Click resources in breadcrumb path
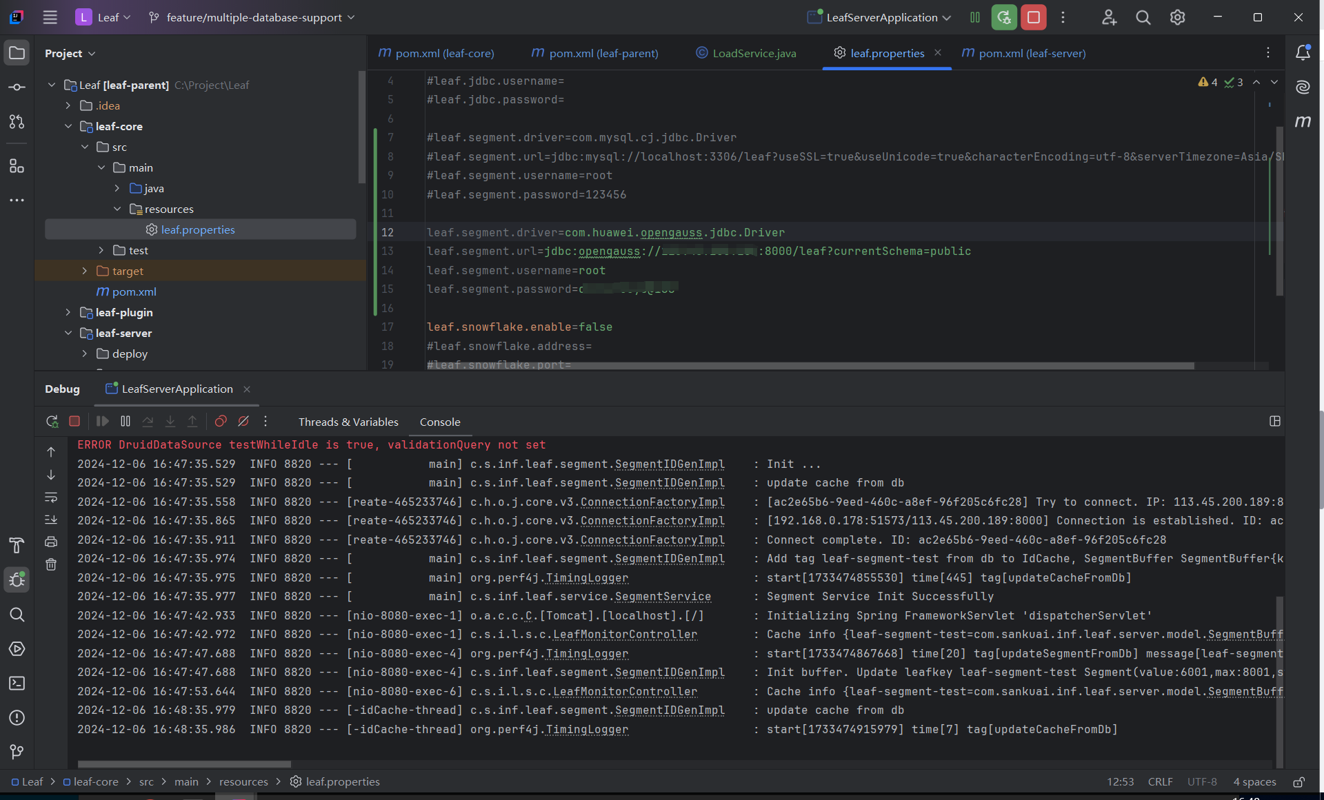Screen dimensions: 1324x800 [243, 781]
